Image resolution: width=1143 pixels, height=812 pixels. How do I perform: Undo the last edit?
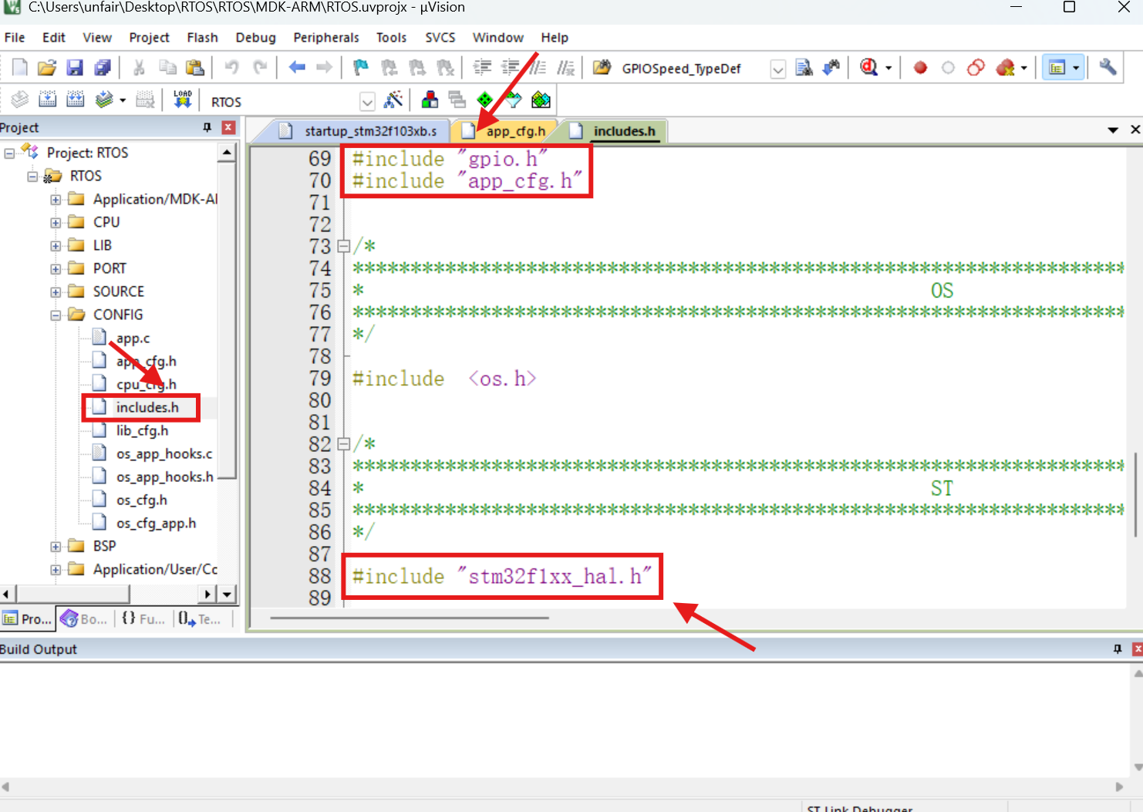231,68
